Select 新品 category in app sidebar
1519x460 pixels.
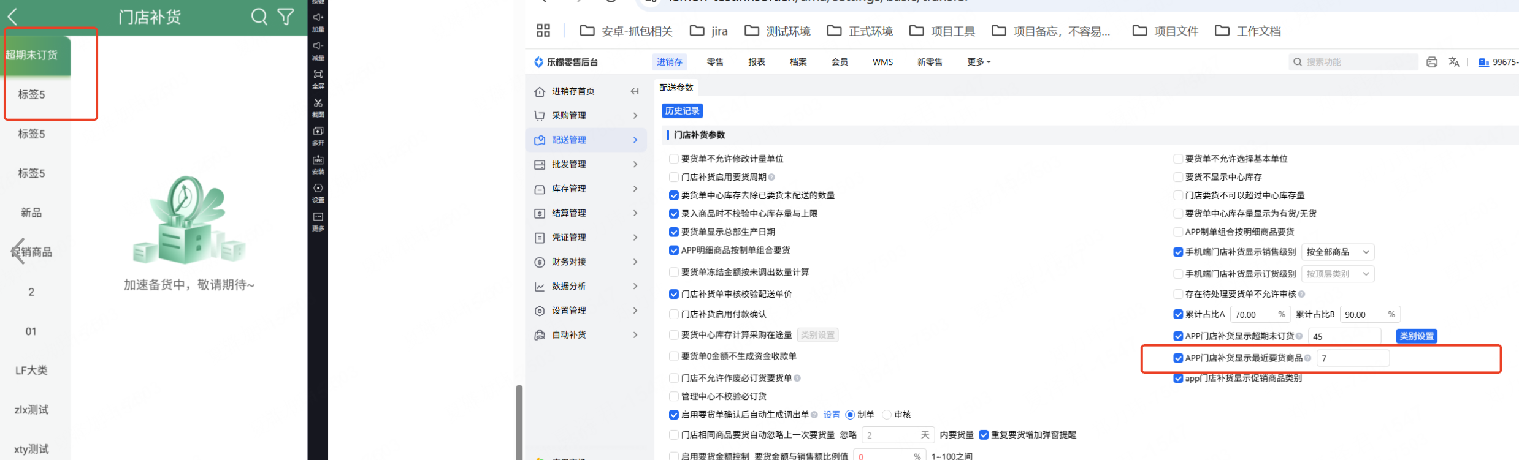point(31,213)
